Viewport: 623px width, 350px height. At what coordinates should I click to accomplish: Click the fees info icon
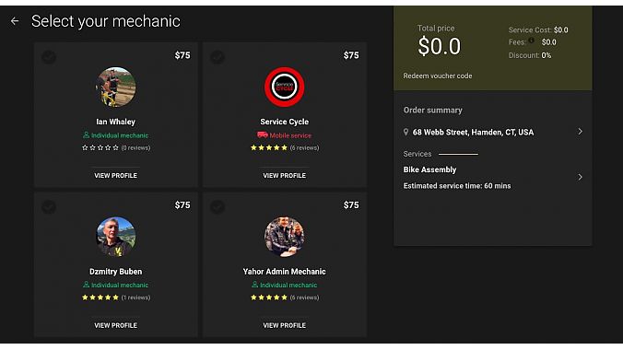[531, 41]
